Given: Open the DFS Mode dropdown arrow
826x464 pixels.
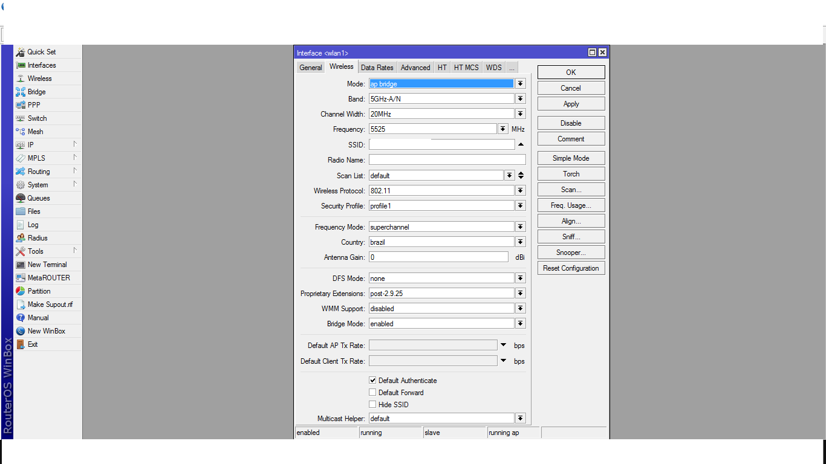Looking at the screenshot, I should 521,278.
